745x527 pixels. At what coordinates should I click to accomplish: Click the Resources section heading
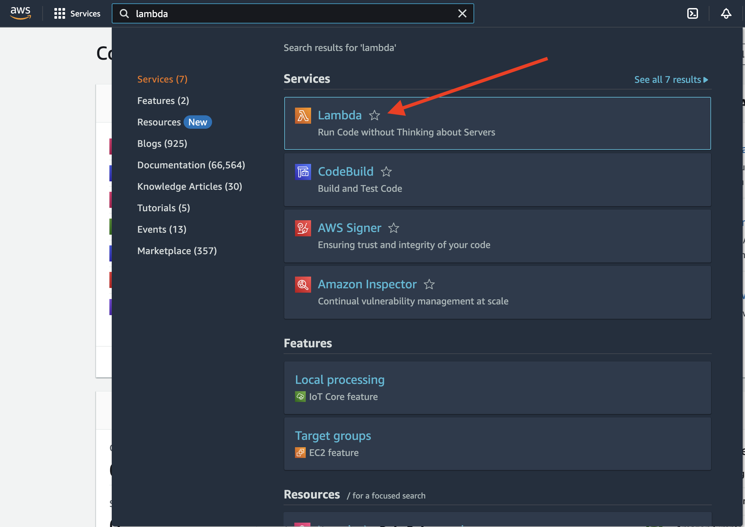point(312,494)
